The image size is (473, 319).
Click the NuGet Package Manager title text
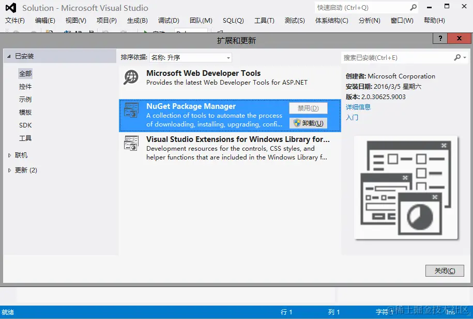(191, 106)
